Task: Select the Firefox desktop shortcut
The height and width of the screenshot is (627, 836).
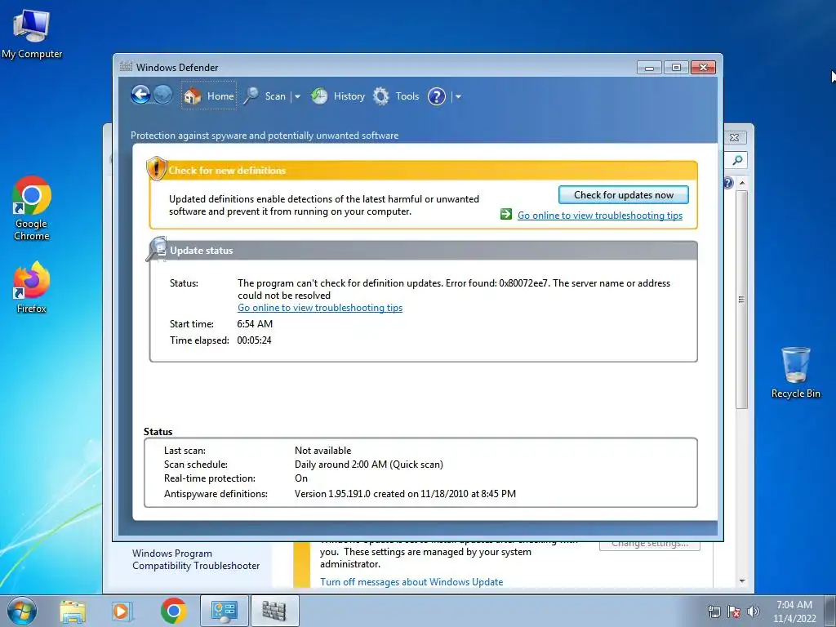Action: coord(32,287)
